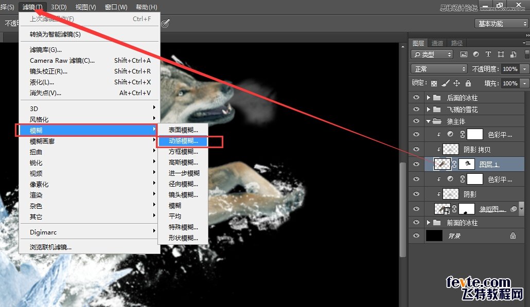Click lock image pixels brush icon
This screenshot has height=307, width=530.
click(446, 83)
